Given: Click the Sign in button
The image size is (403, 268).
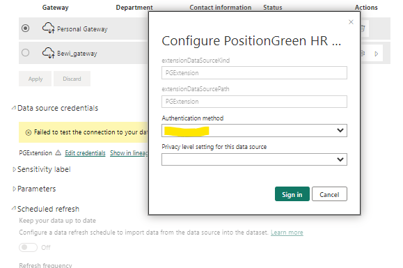Looking at the screenshot, I should click(x=292, y=194).
